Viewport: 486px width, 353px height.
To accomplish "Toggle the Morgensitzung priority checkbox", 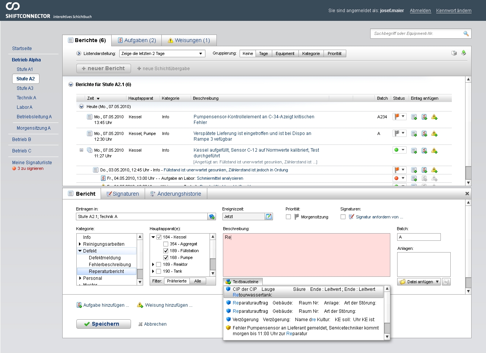I will (289, 217).
